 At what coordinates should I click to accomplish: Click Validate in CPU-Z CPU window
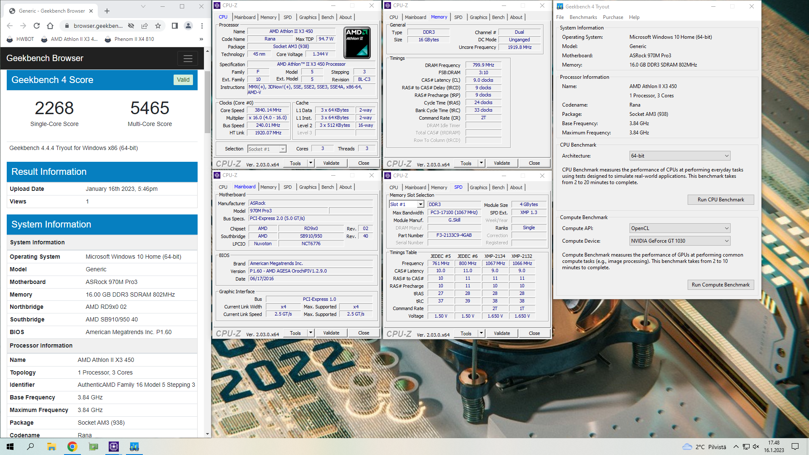[x=331, y=163]
